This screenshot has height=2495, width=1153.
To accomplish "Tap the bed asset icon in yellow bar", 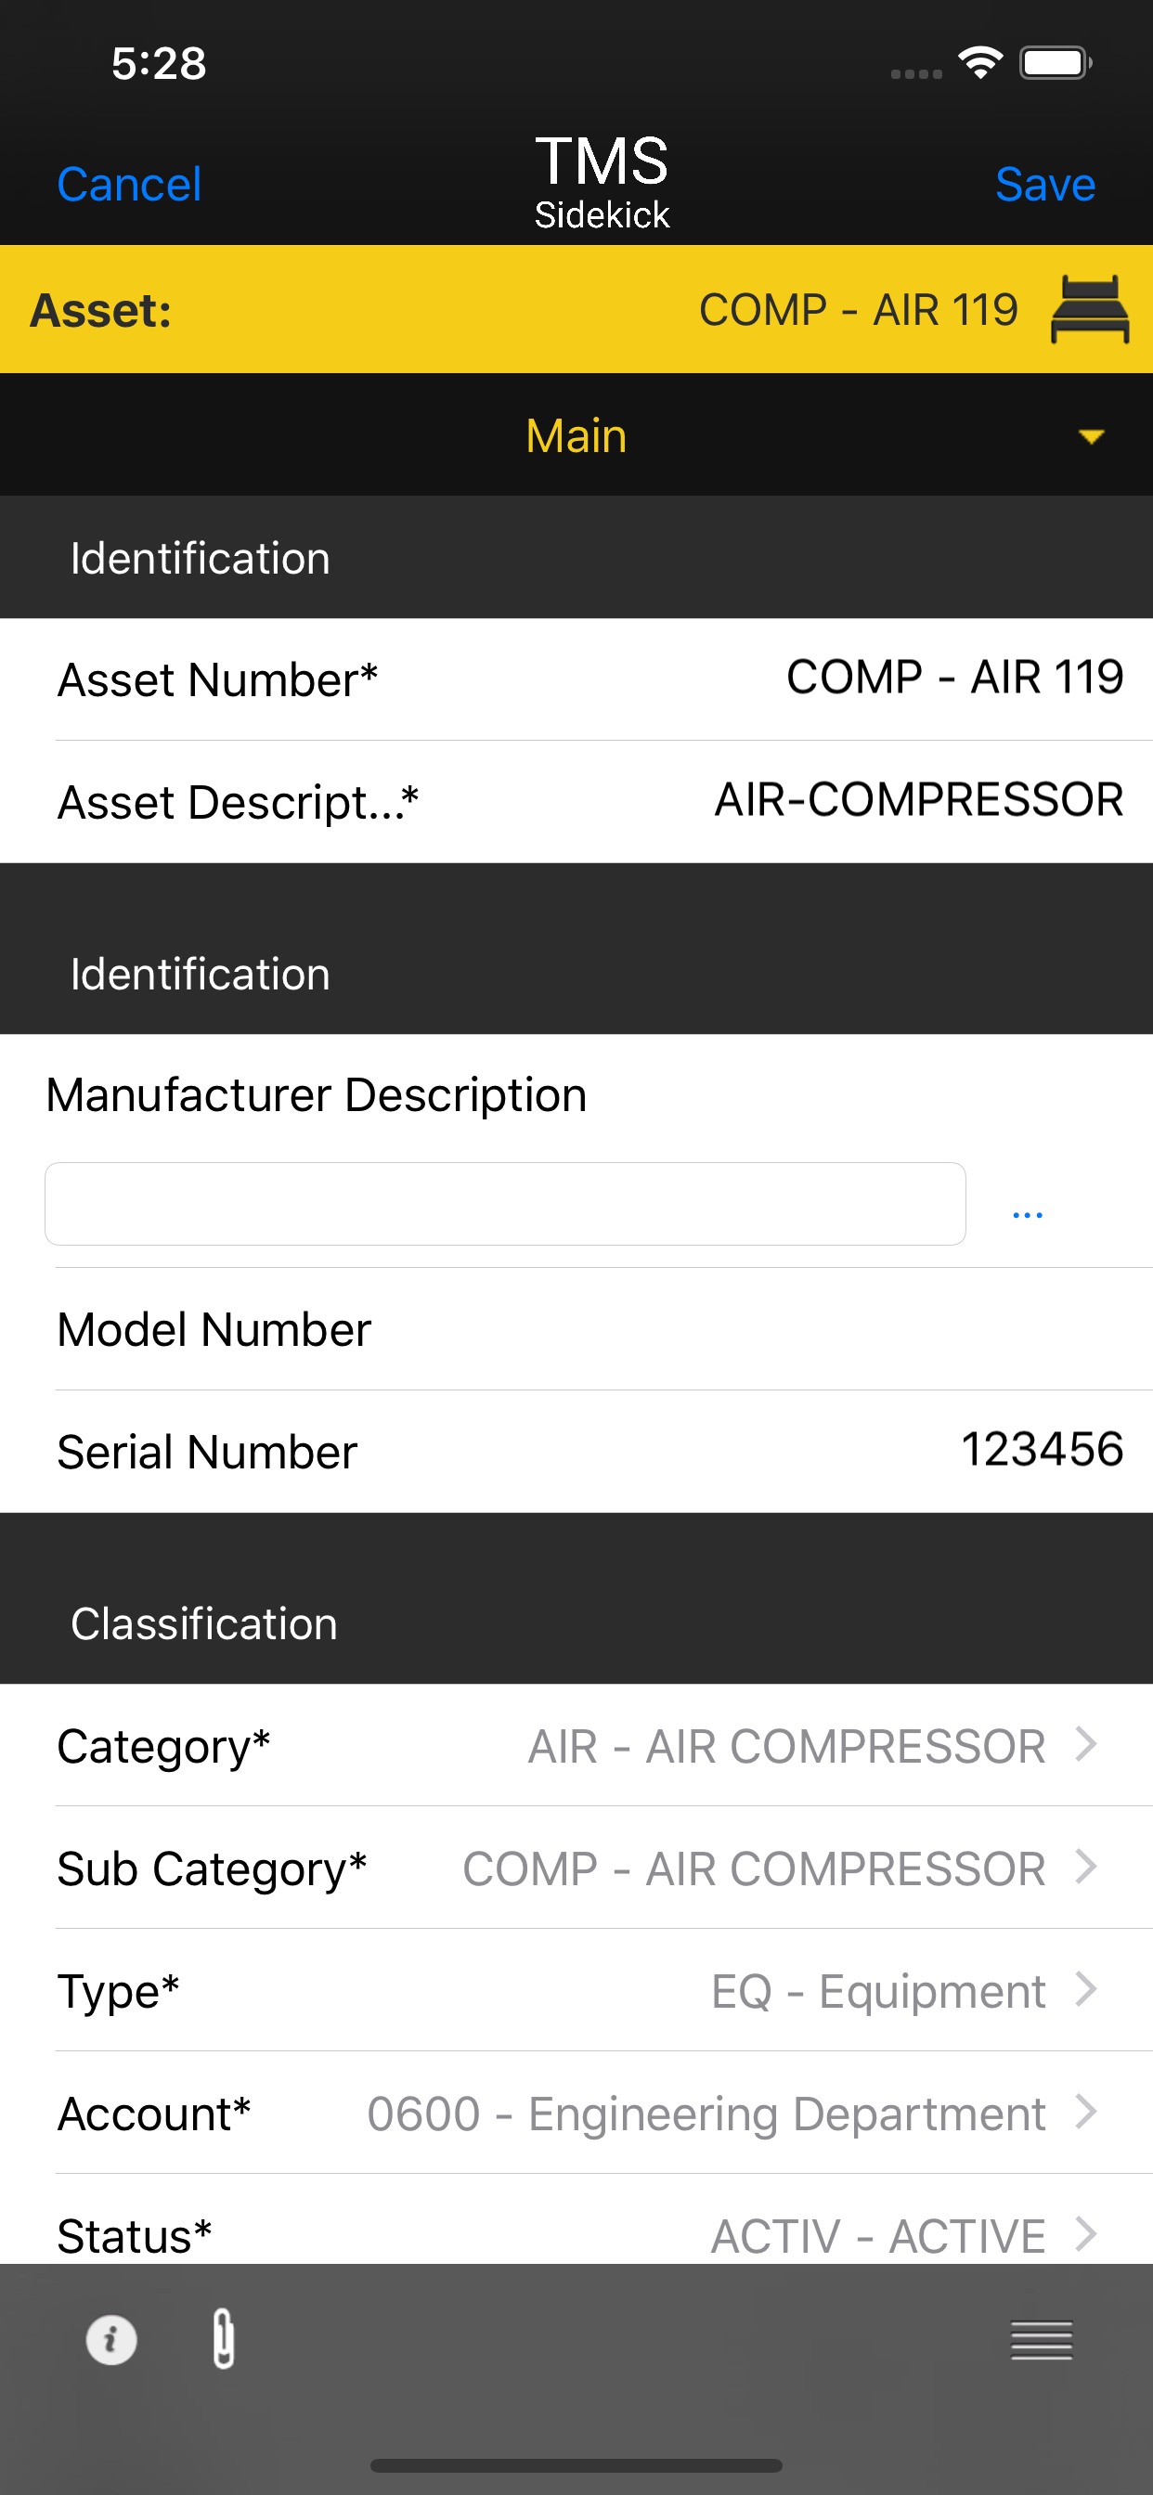I will (x=1089, y=309).
